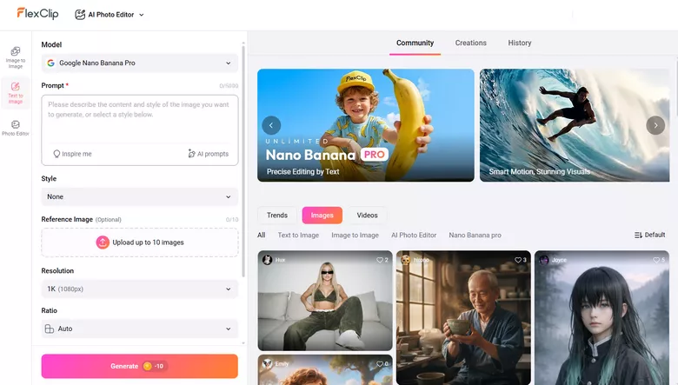Image resolution: width=678 pixels, height=385 pixels.
Task: Open the Photo Editor sidebar tool
Action: tap(16, 129)
